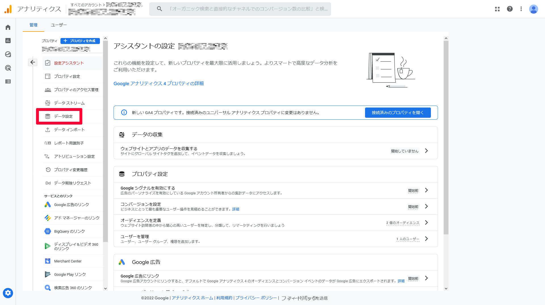Click 1 人のユーザー status text
Screen dimensions: 545x305
pos(408,239)
